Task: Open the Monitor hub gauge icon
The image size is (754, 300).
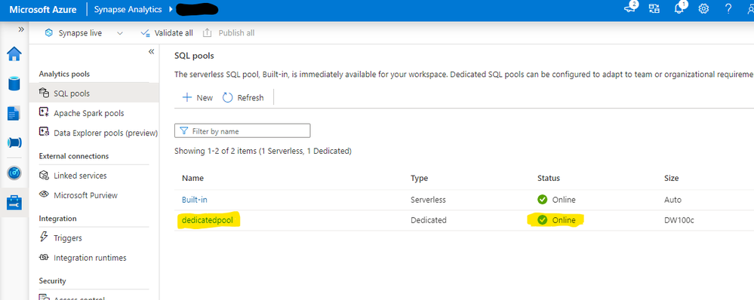Action: pyautogui.click(x=14, y=173)
